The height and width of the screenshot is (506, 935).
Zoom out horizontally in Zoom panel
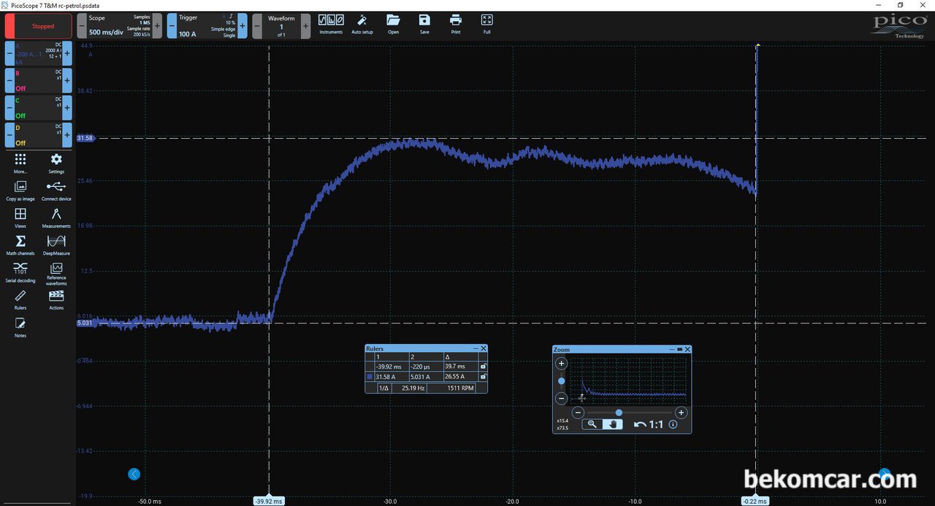pyautogui.click(x=576, y=413)
